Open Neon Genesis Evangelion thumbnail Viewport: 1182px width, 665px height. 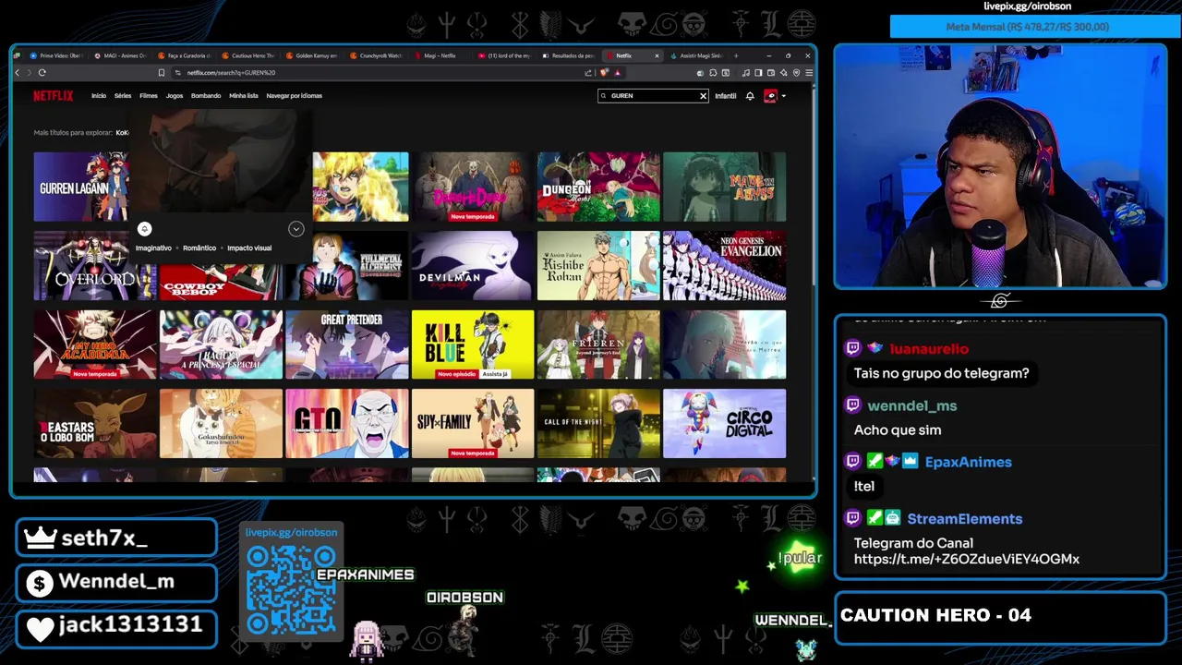pos(724,266)
